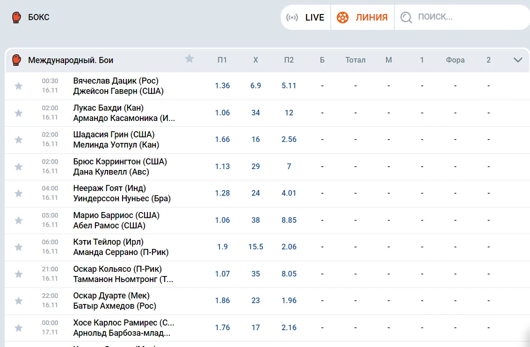
Task: Select draw odds 34 in Бахди fight
Action: point(255,113)
